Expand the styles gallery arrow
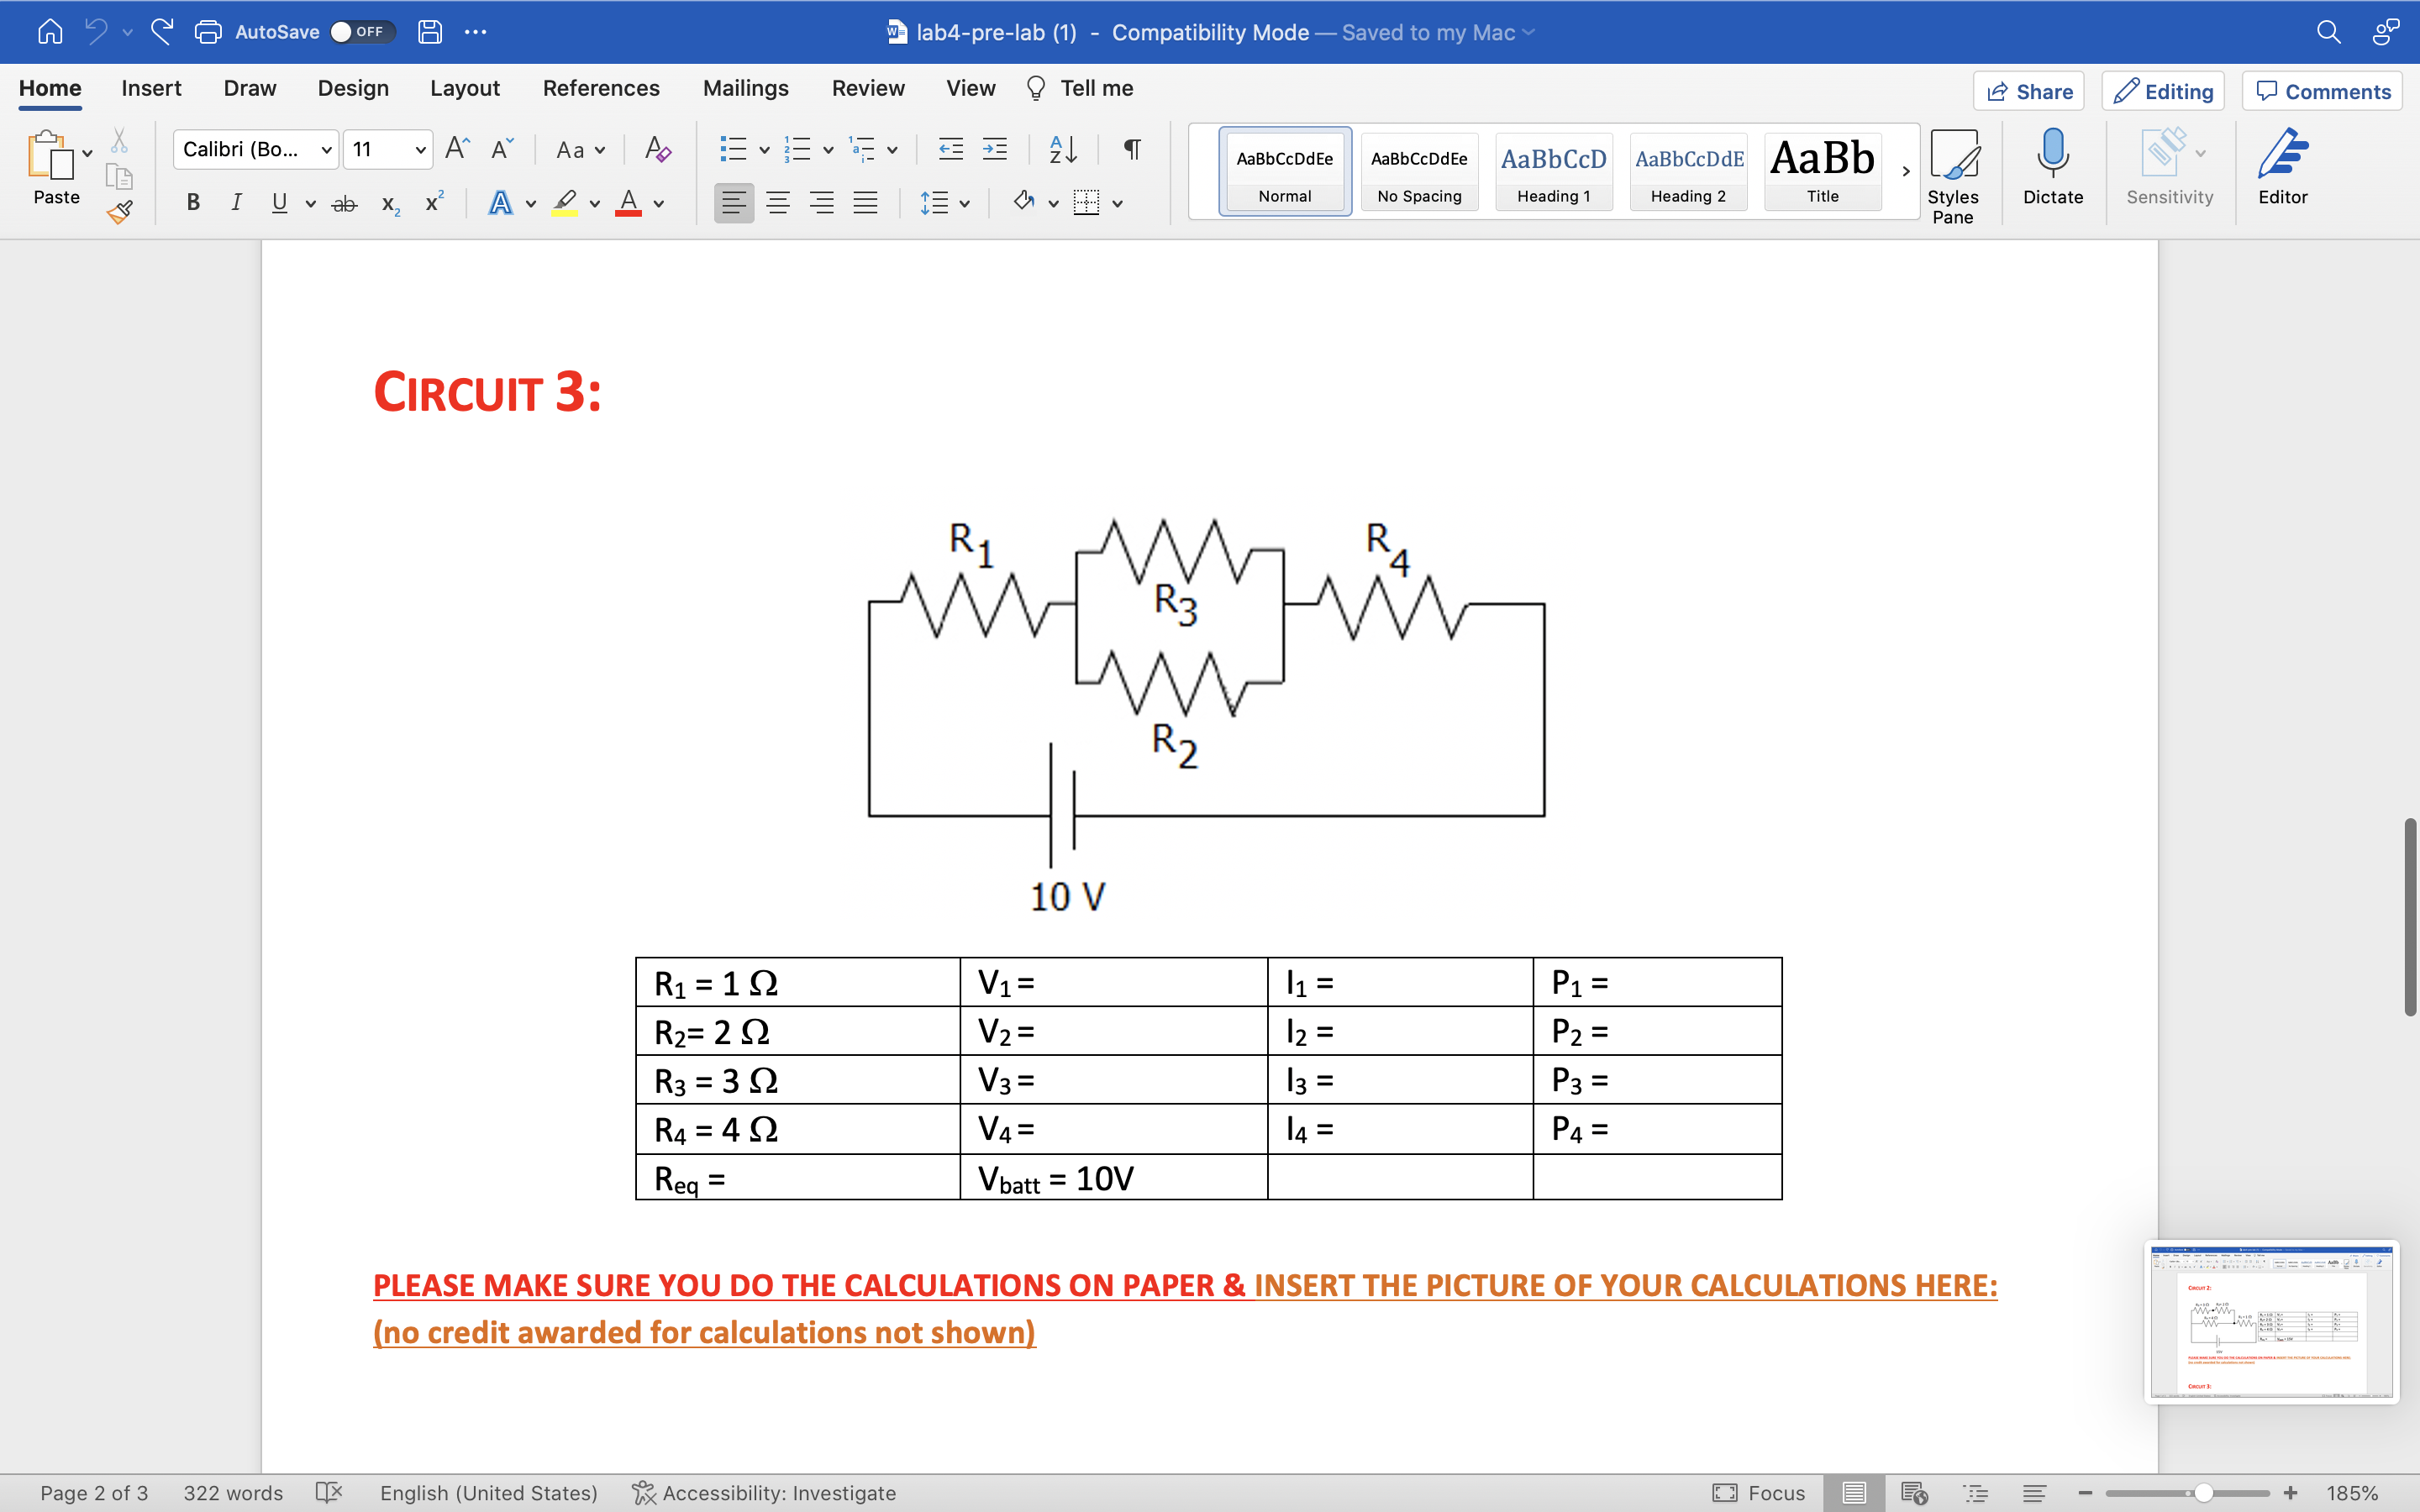The height and width of the screenshot is (1512, 2420). [x=1906, y=171]
